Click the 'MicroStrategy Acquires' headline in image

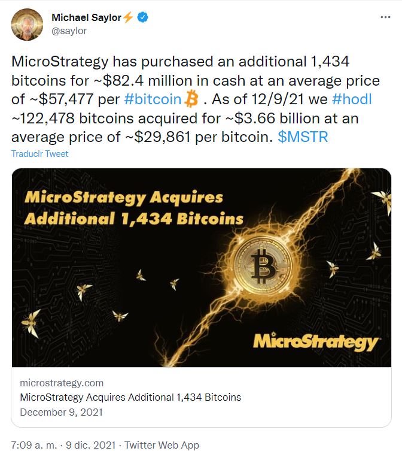[124, 198]
